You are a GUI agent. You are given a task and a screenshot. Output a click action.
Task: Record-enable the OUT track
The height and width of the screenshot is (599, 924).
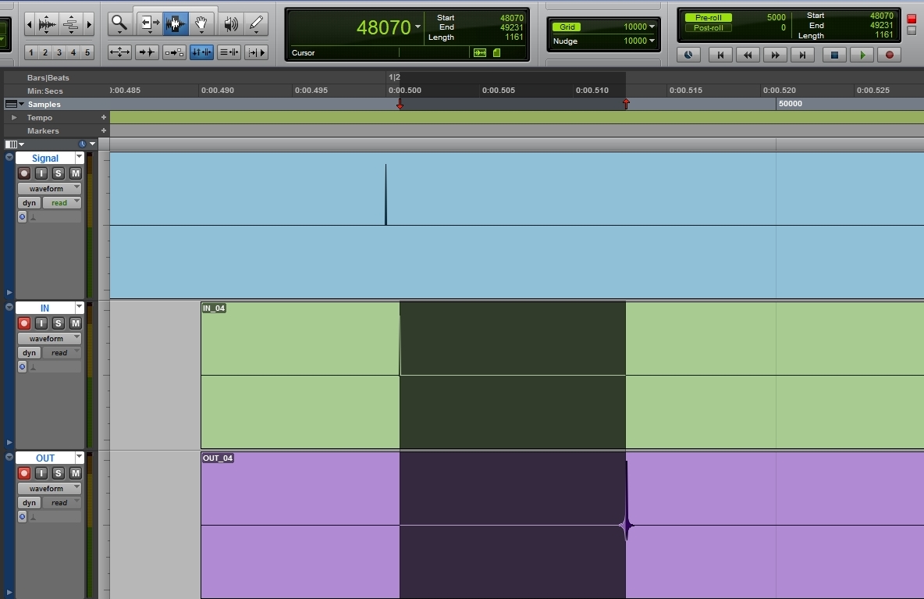(24, 473)
